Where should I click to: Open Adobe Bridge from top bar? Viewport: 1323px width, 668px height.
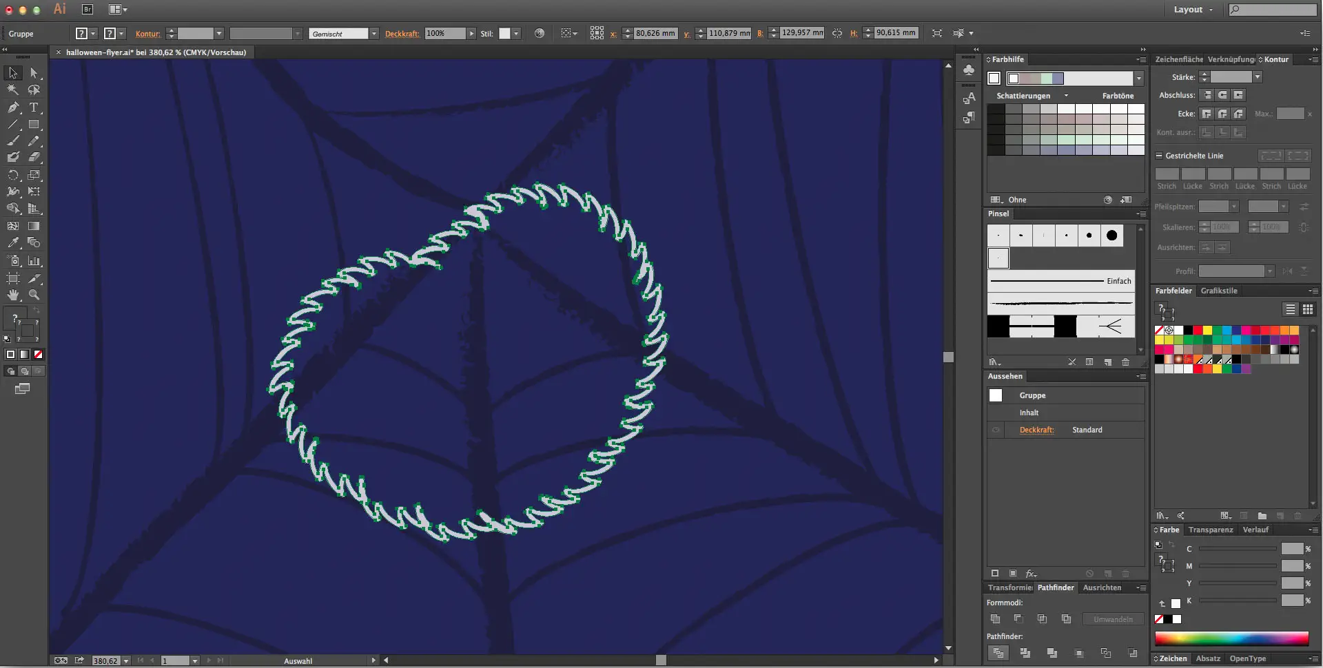[x=88, y=10]
